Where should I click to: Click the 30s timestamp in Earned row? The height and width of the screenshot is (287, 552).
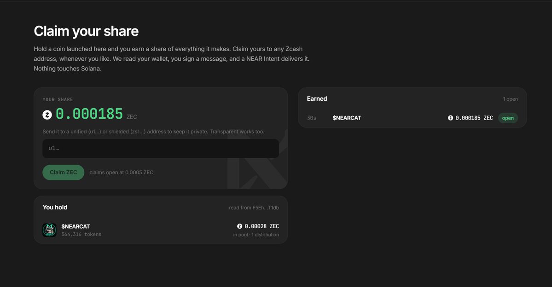[312, 118]
